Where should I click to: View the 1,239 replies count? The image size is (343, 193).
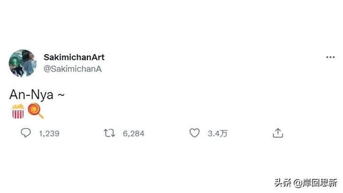tap(49, 133)
